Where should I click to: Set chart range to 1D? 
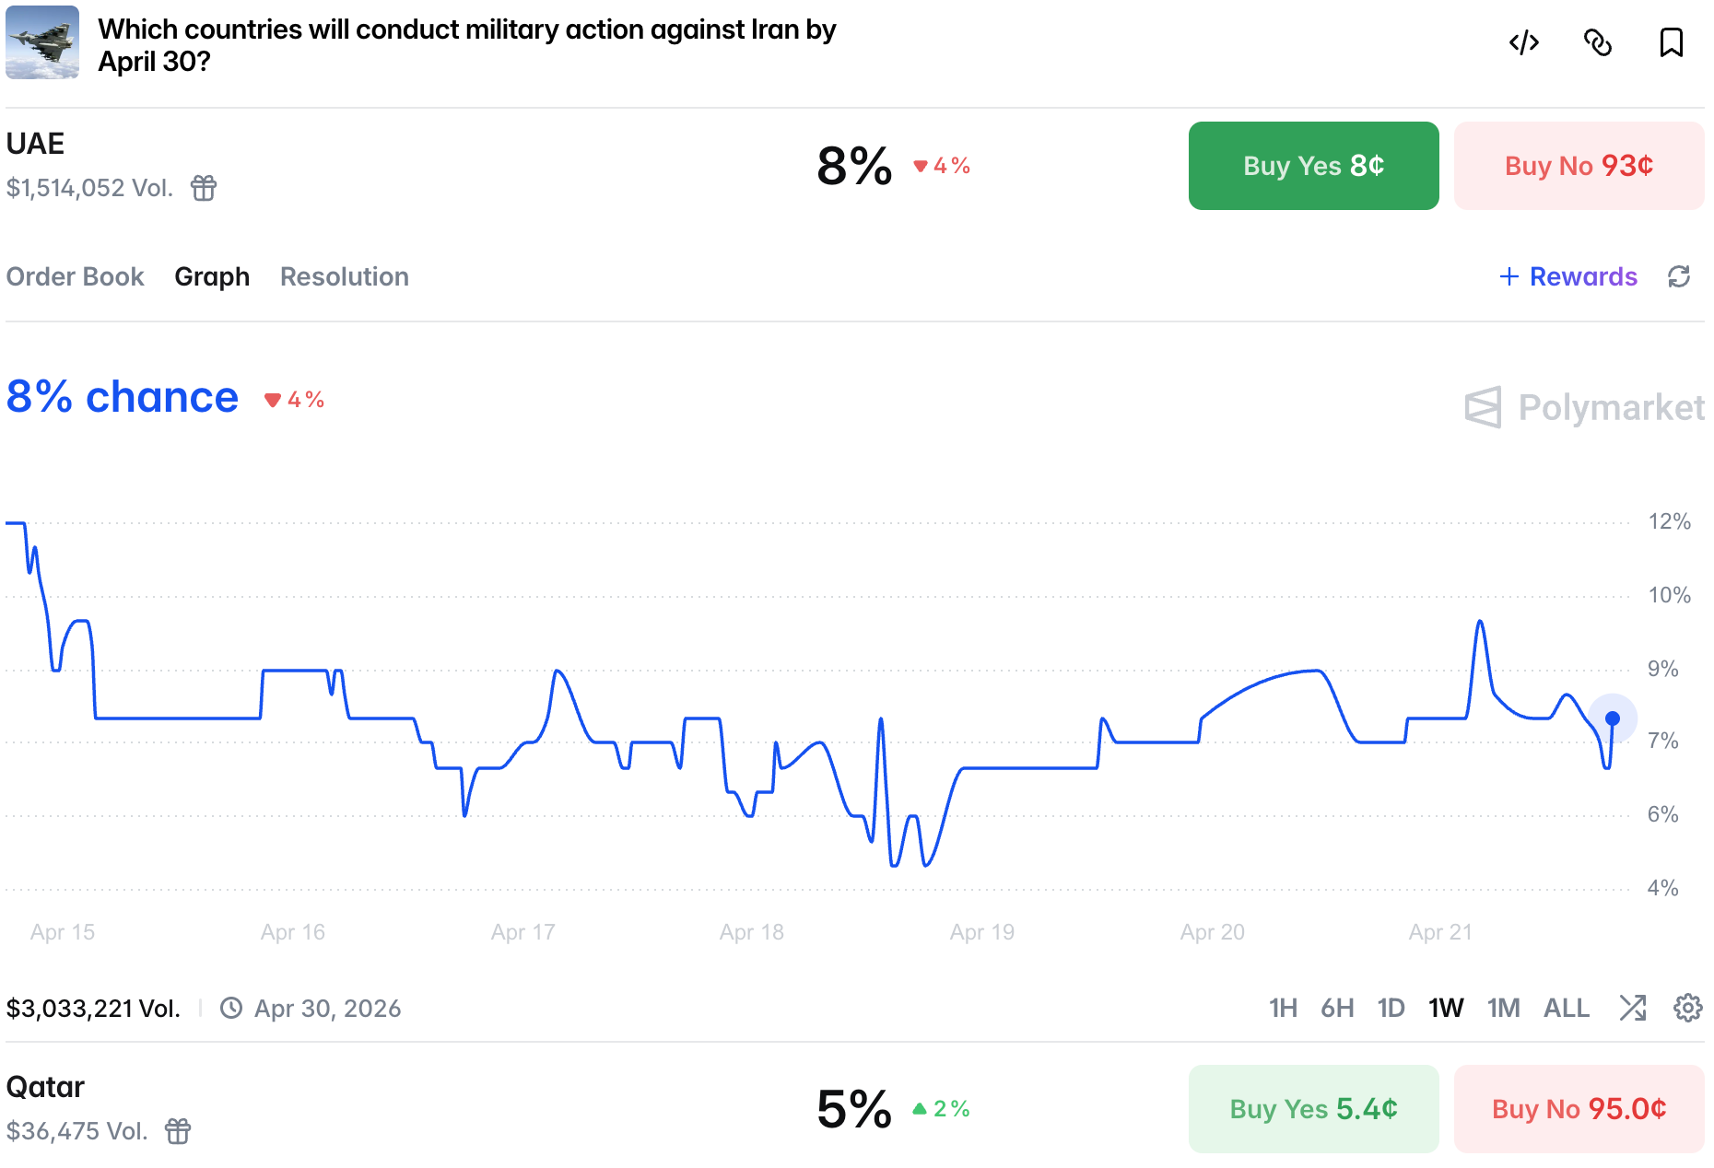(1391, 1008)
